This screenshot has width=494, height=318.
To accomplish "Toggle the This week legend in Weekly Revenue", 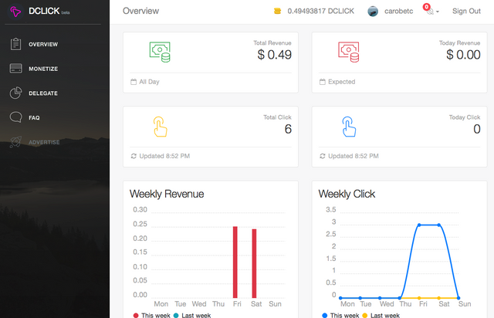I will pyautogui.click(x=152, y=315).
